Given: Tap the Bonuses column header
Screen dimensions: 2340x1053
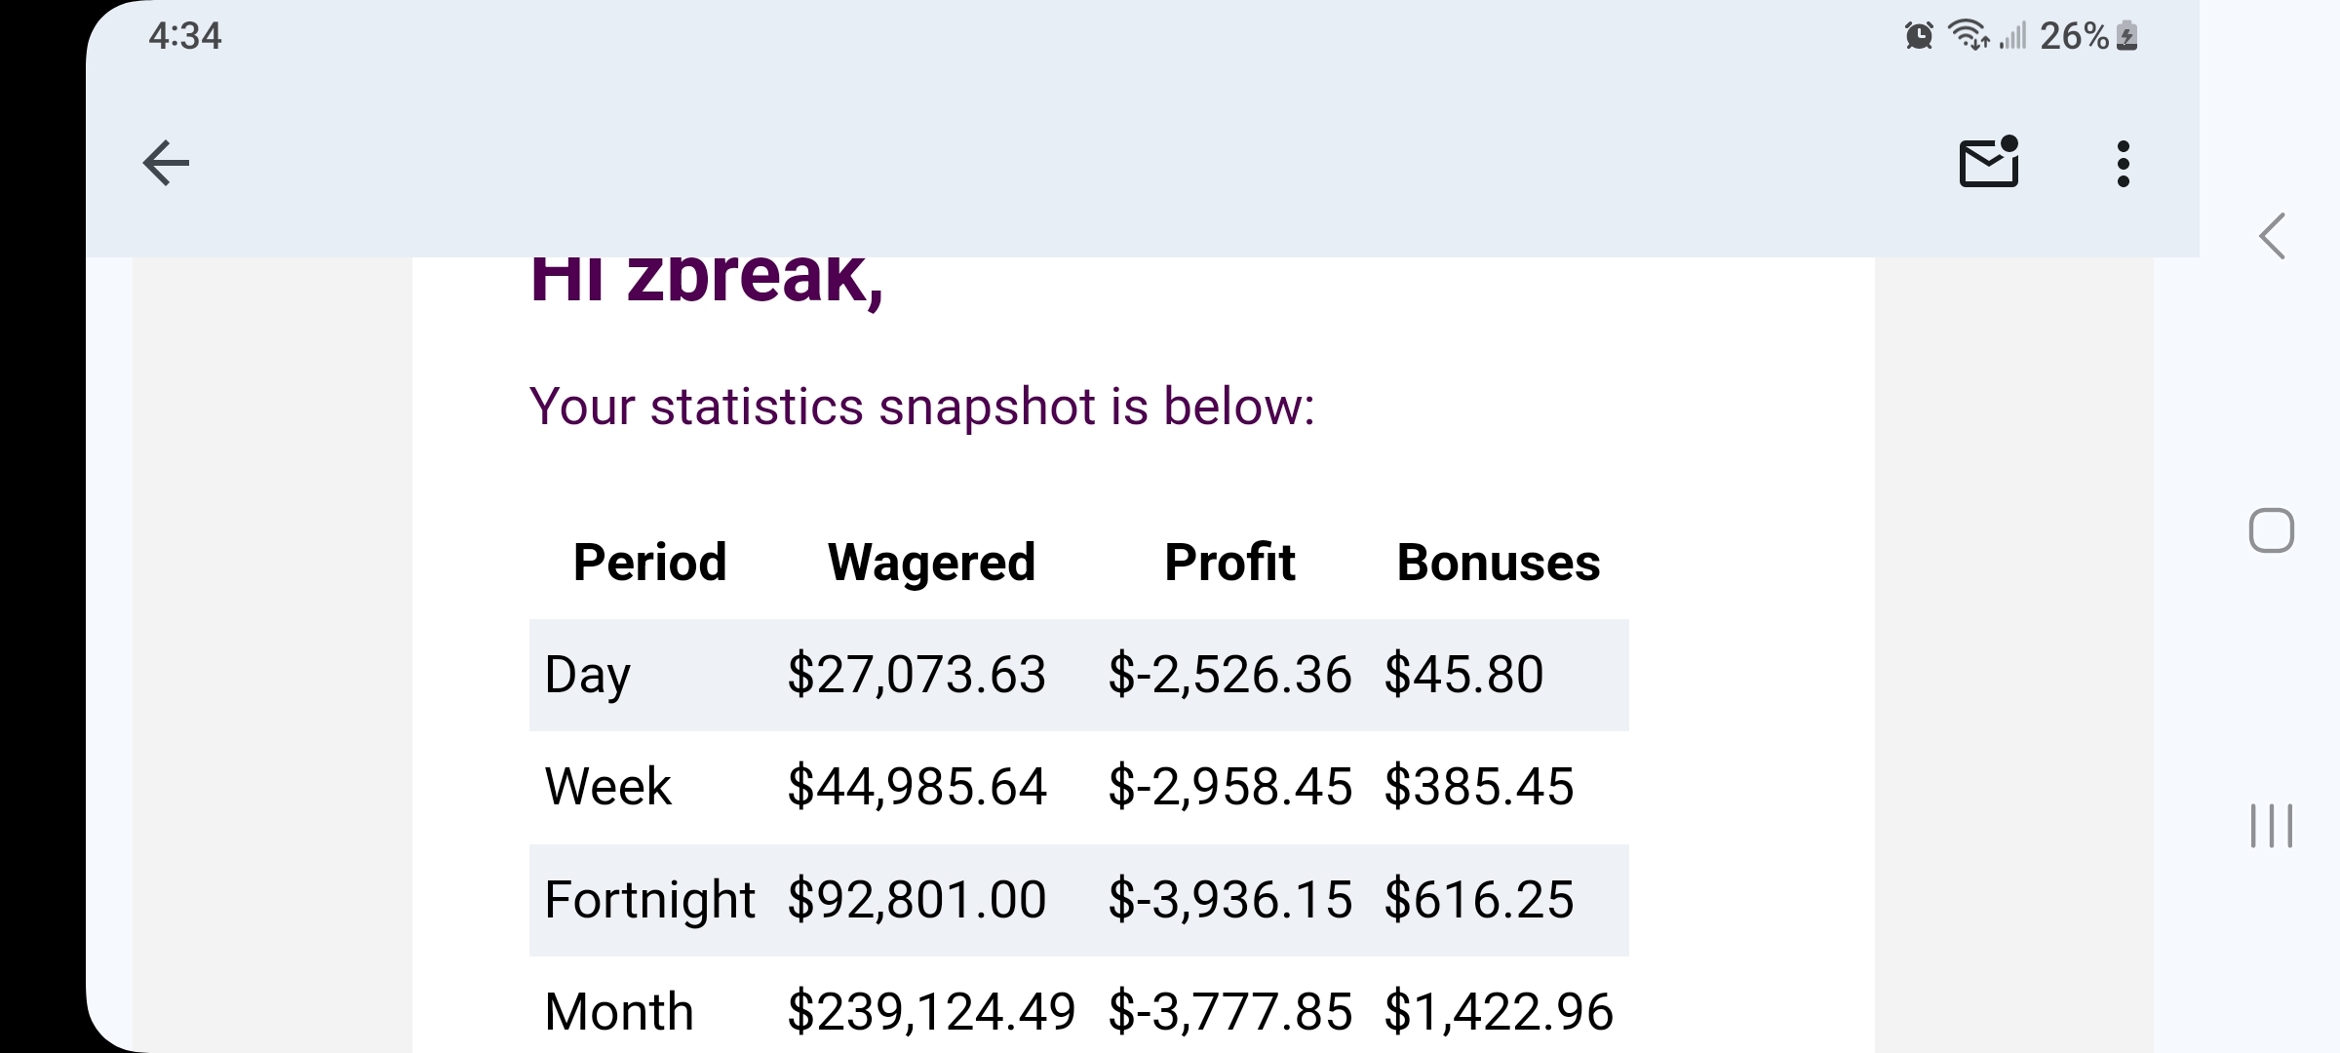Looking at the screenshot, I should pyautogui.click(x=1499, y=563).
